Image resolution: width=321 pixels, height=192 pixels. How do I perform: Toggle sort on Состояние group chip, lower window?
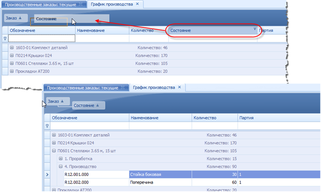[89, 105]
